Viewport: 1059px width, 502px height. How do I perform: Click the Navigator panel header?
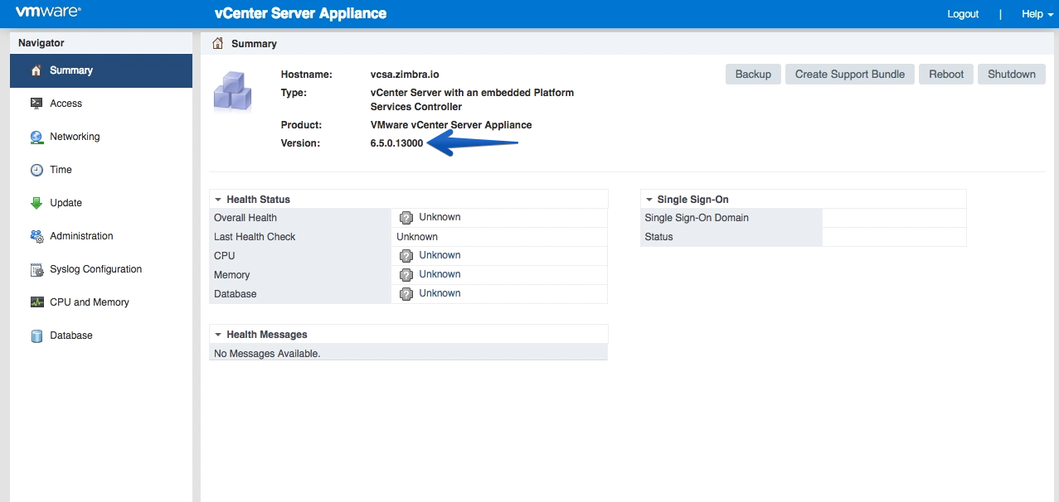pos(101,43)
